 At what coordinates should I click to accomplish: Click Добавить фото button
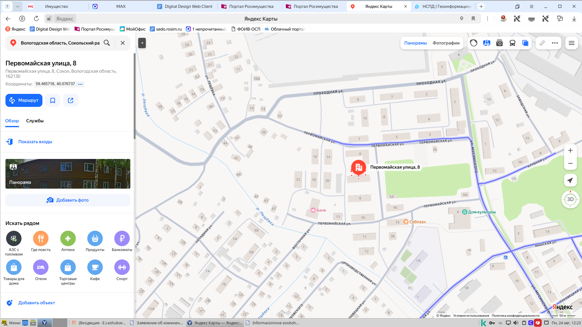[68, 200]
